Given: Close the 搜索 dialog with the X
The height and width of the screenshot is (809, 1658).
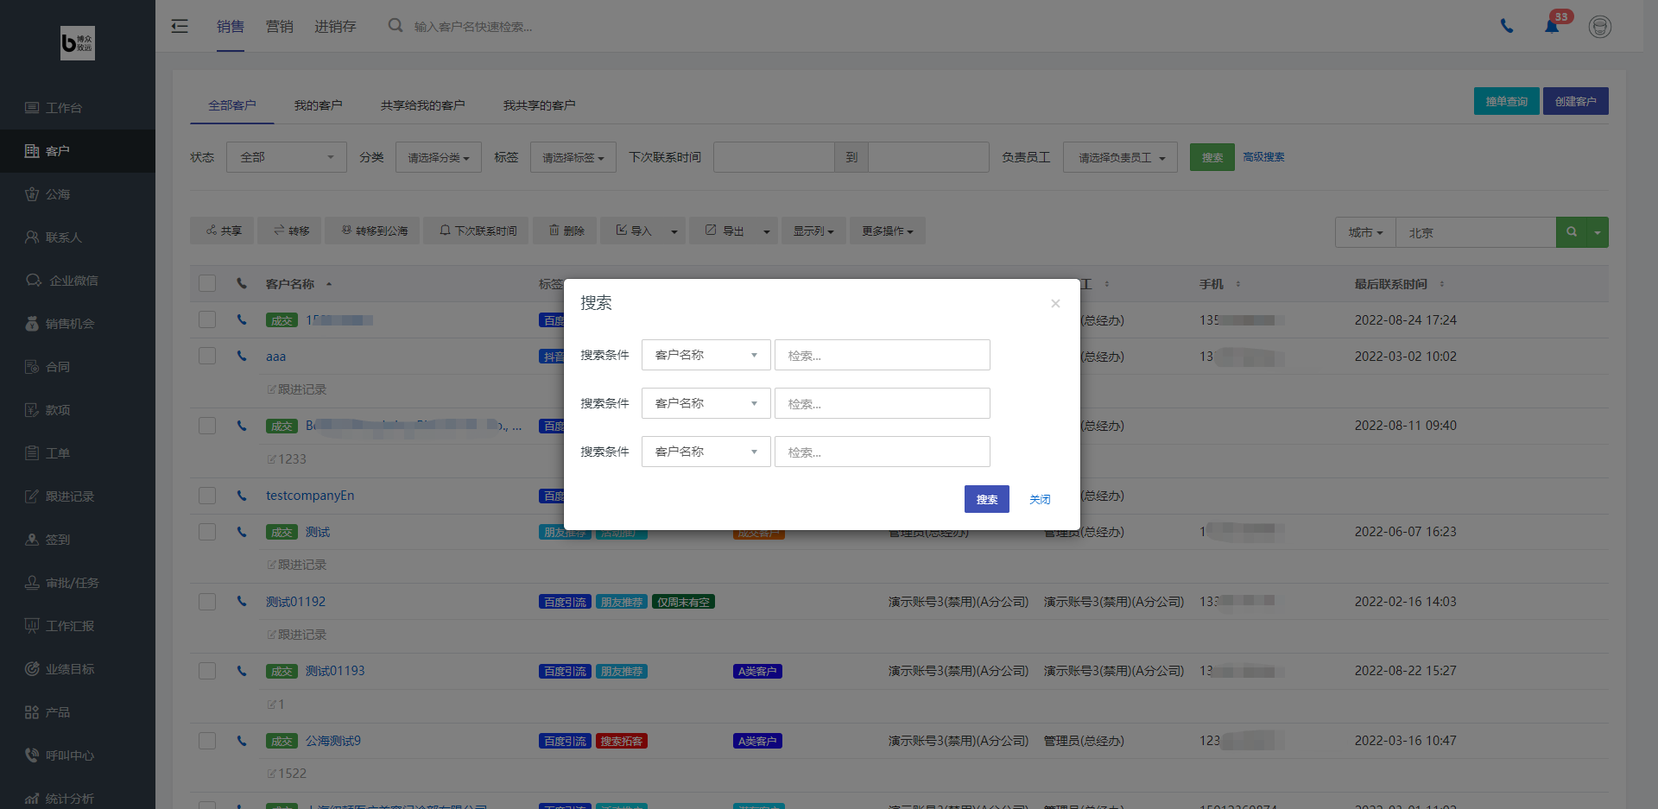Looking at the screenshot, I should click(1055, 303).
